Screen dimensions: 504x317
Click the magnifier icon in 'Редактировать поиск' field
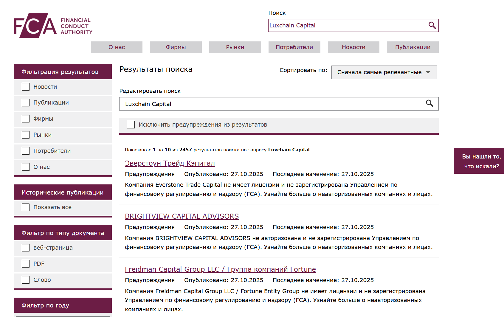(x=429, y=104)
